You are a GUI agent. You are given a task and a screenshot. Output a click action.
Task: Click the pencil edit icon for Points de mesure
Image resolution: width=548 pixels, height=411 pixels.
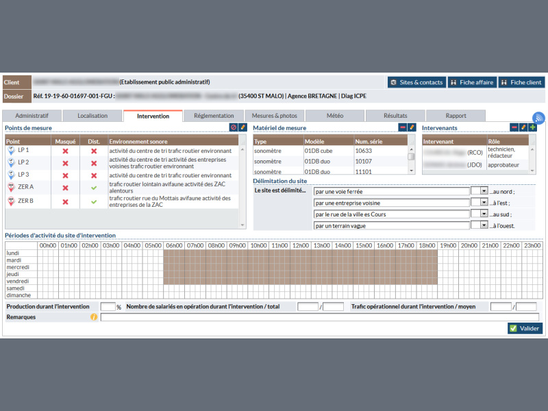point(242,127)
